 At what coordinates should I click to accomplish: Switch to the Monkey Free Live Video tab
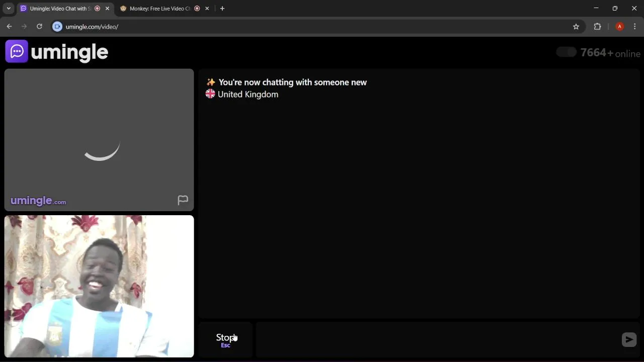[160, 9]
